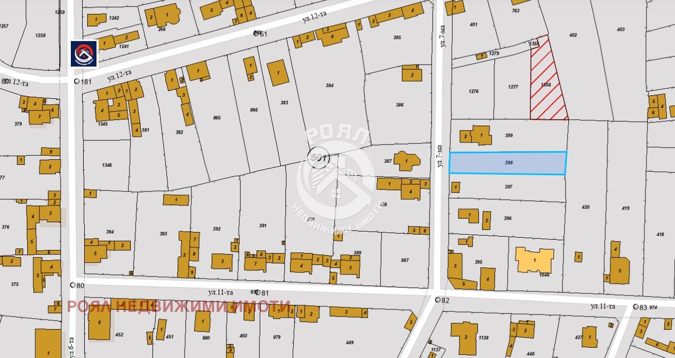Click the circled block number 501
Screen dimensions: 675x358
point(317,156)
